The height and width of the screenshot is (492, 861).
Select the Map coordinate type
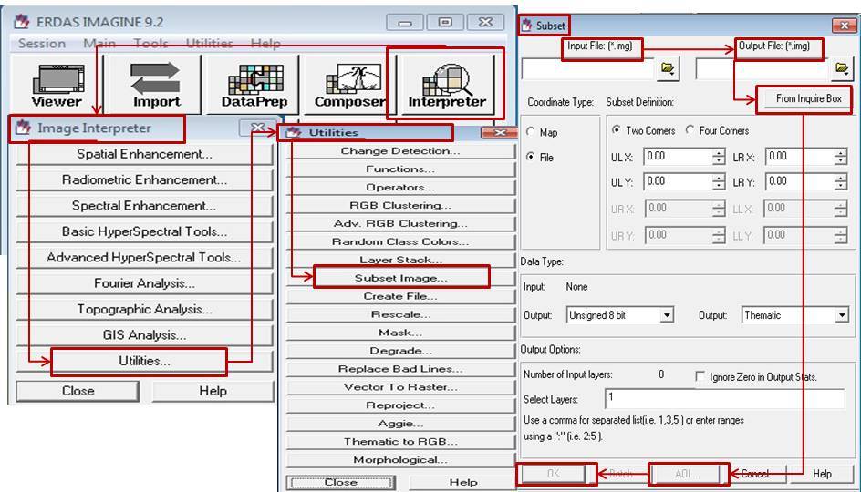[531, 131]
